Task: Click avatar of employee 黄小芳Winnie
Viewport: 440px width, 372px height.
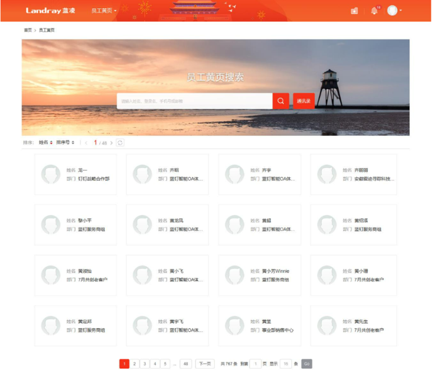Action: [x=234, y=275]
